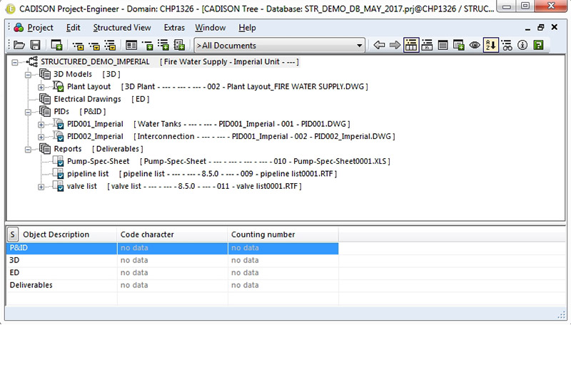Select the ED row in table
571x392 pixels.
click(x=173, y=273)
